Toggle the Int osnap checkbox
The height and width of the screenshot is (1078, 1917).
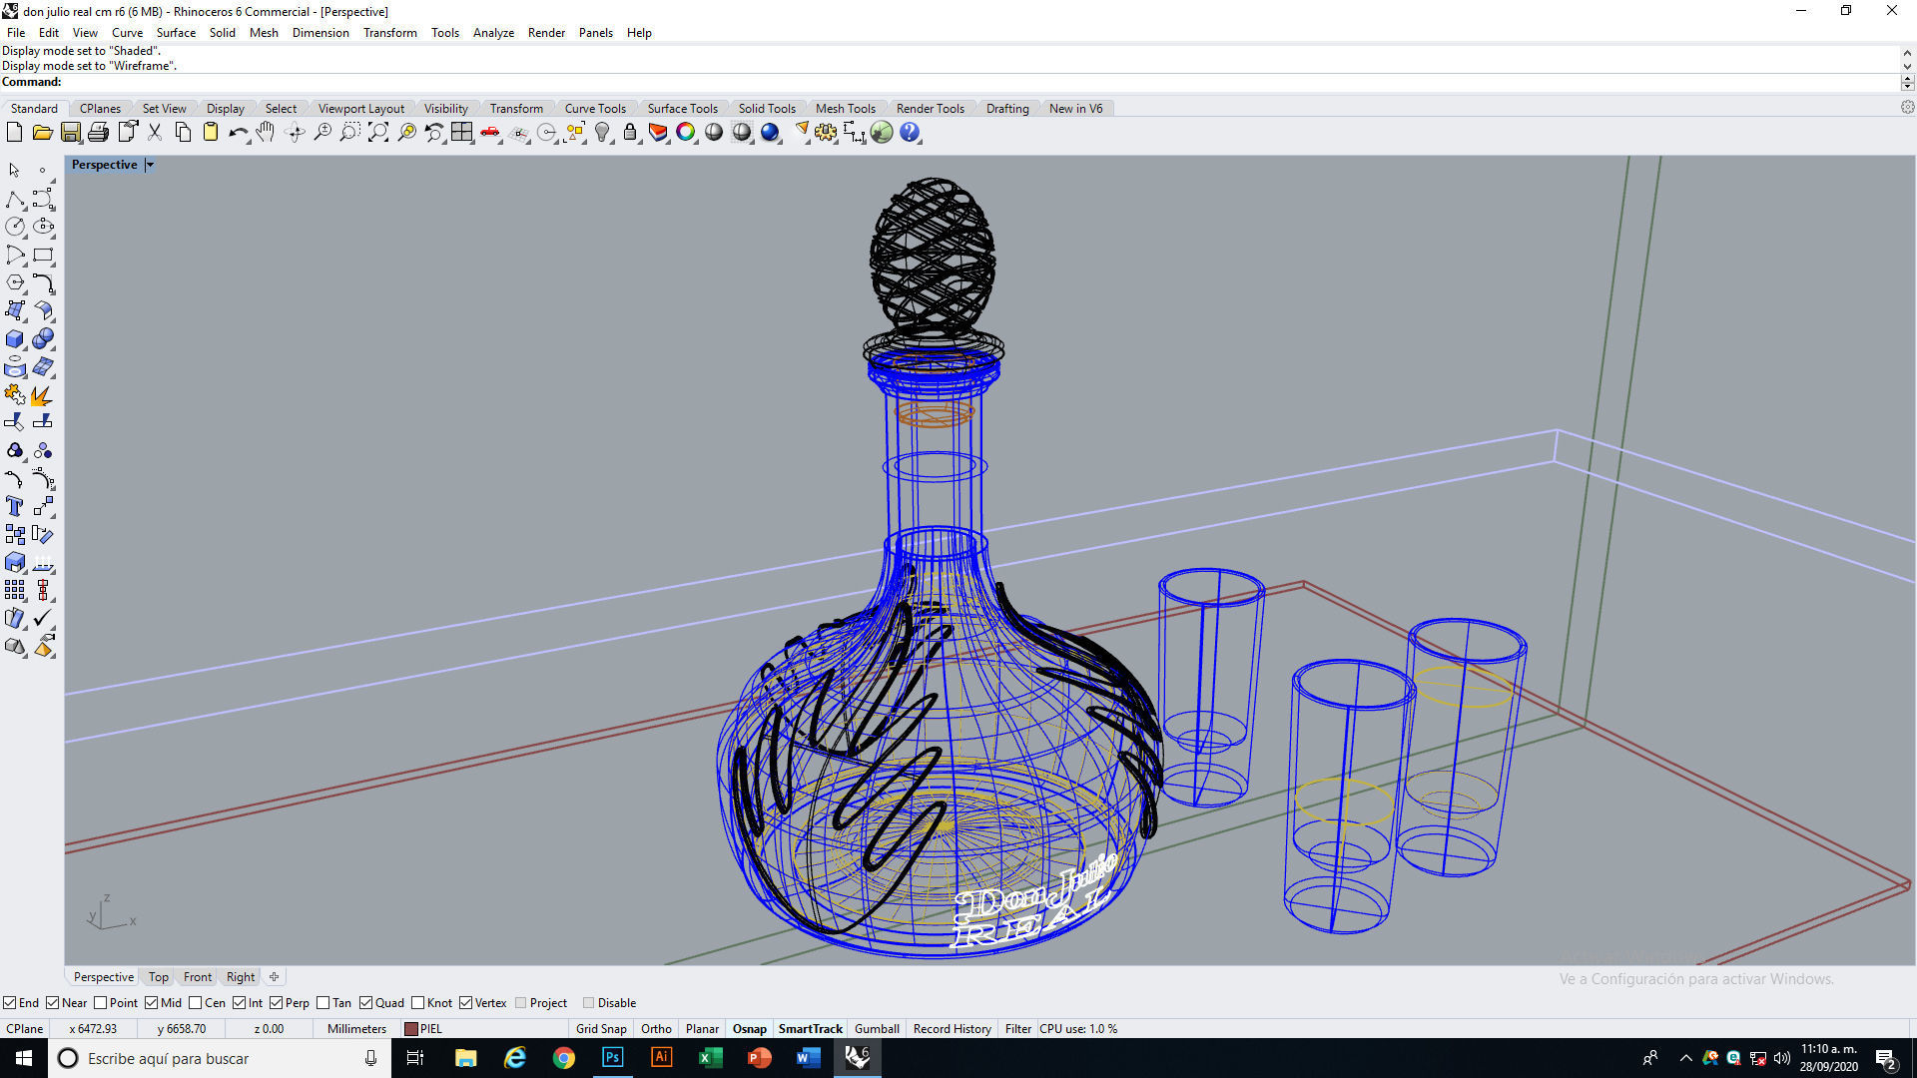pos(240,1003)
